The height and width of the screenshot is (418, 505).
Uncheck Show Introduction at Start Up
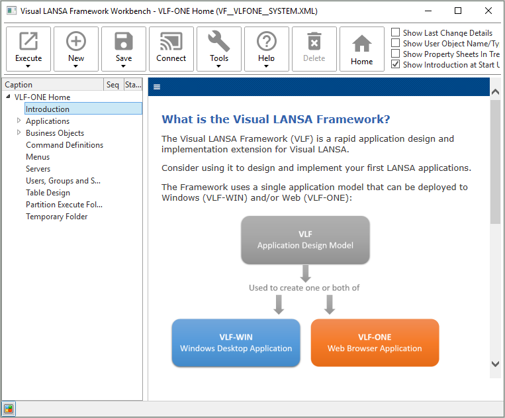396,64
